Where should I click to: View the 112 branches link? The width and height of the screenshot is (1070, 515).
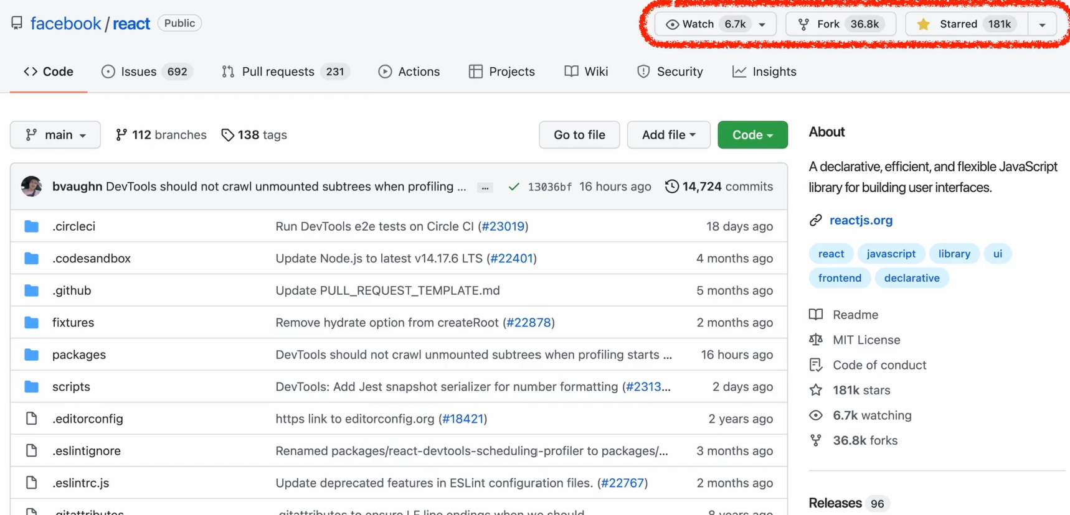161,135
